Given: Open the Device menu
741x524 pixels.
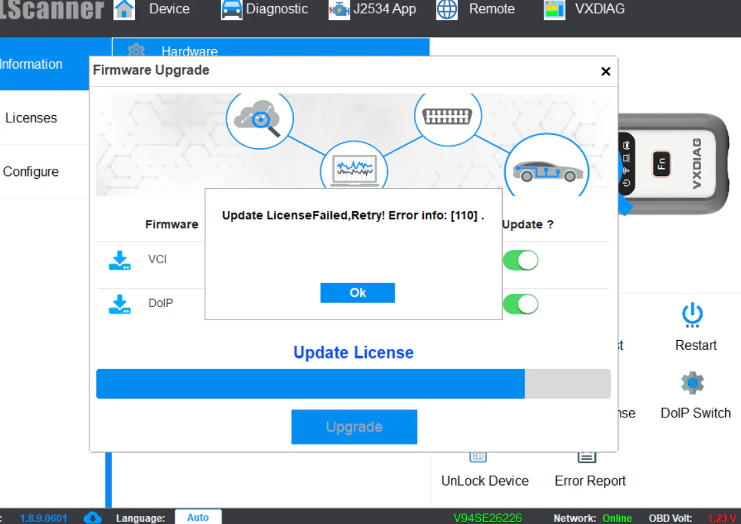Looking at the screenshot, I should 169,9.
